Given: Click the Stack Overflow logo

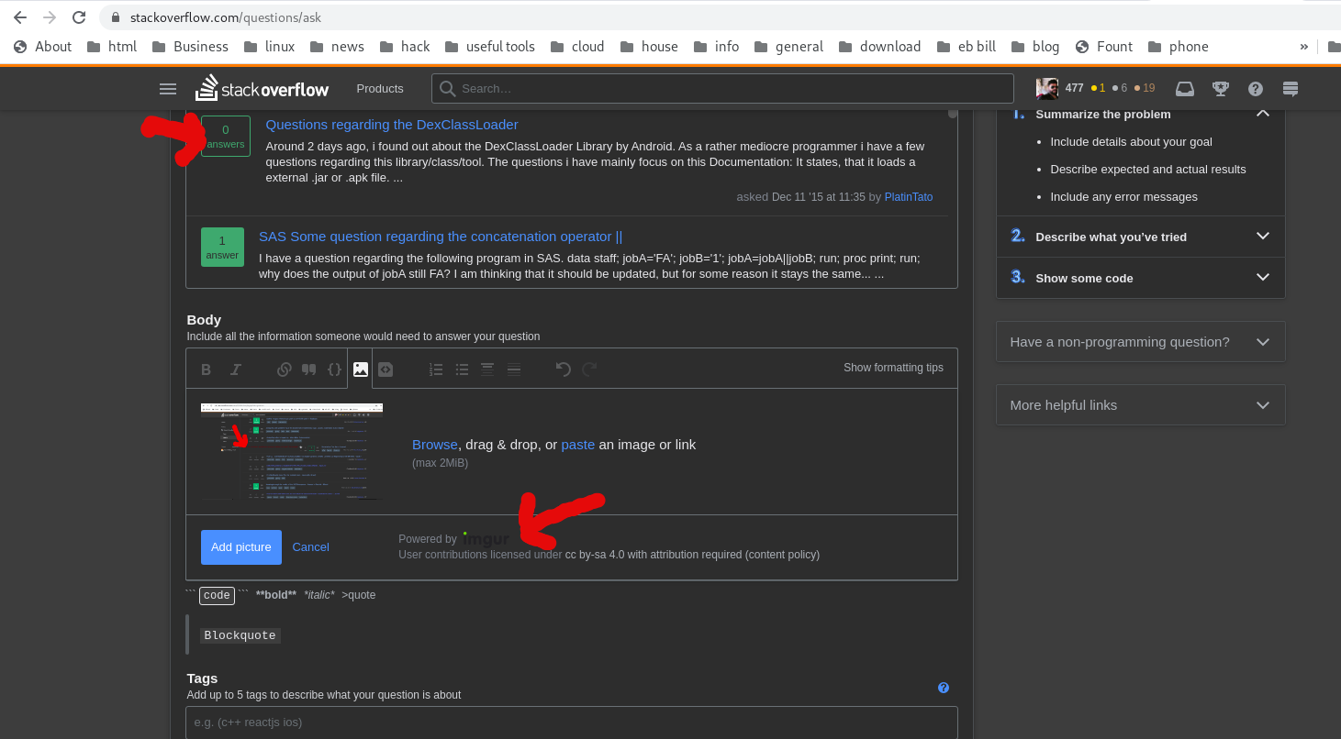Looking at the screenshot, I should [x=262, y=88].
